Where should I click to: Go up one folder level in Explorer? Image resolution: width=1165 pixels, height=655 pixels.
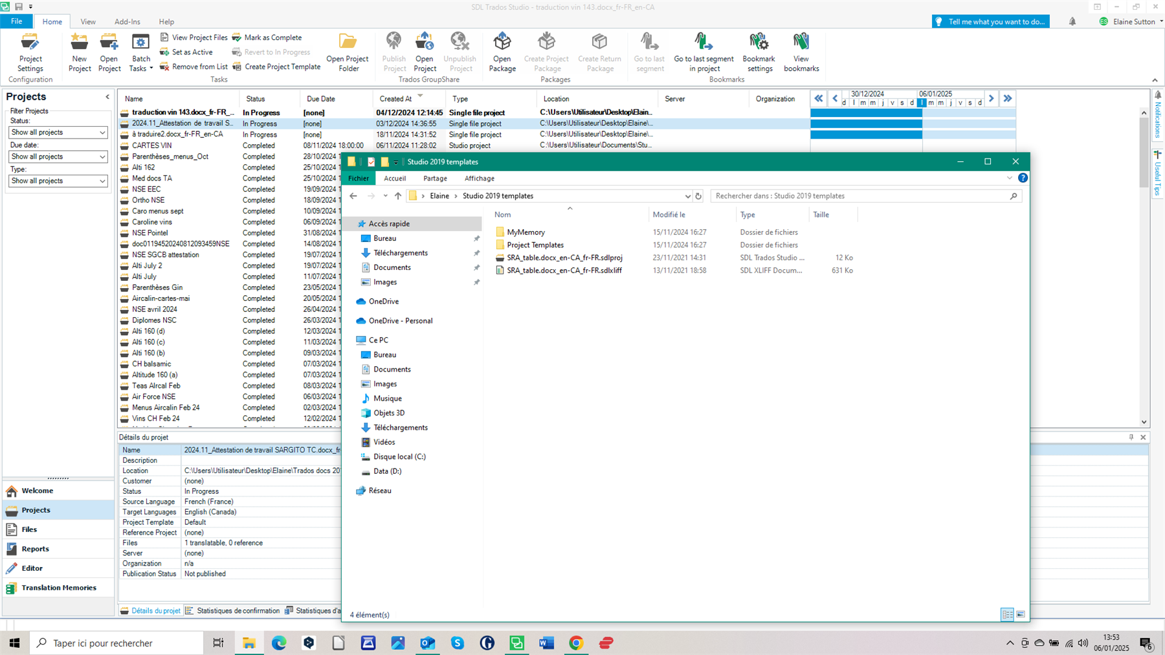coord(398,196)
